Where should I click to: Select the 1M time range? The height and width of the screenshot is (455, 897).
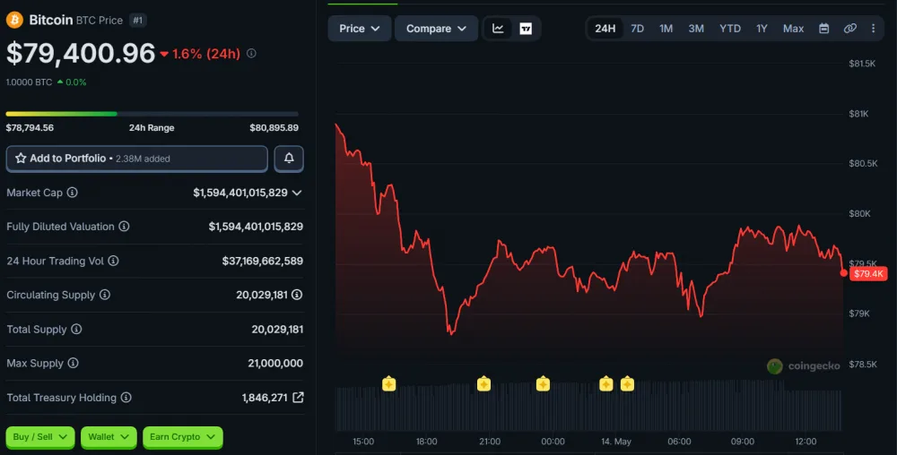pos(666,29)
